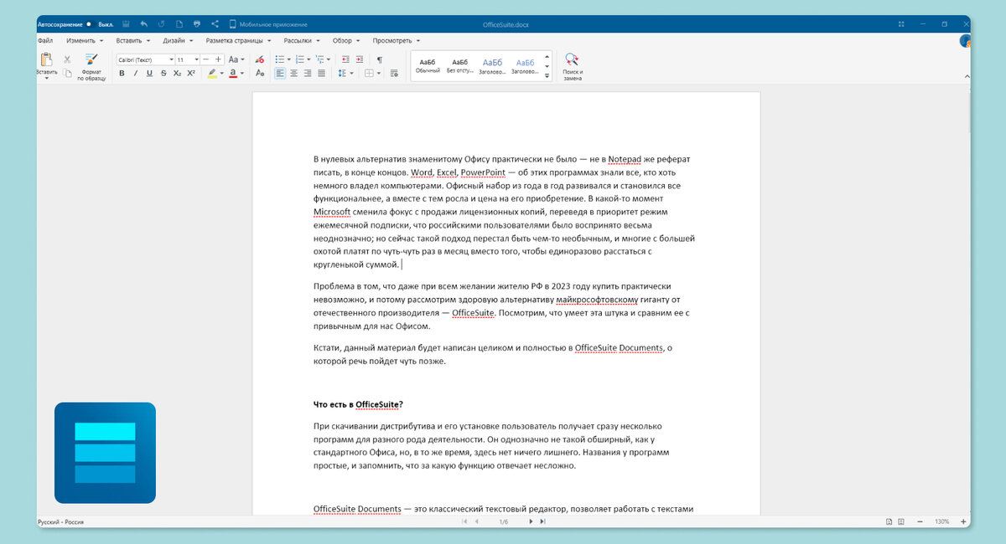Open the Вставить ribbon tab

[133, 40]
